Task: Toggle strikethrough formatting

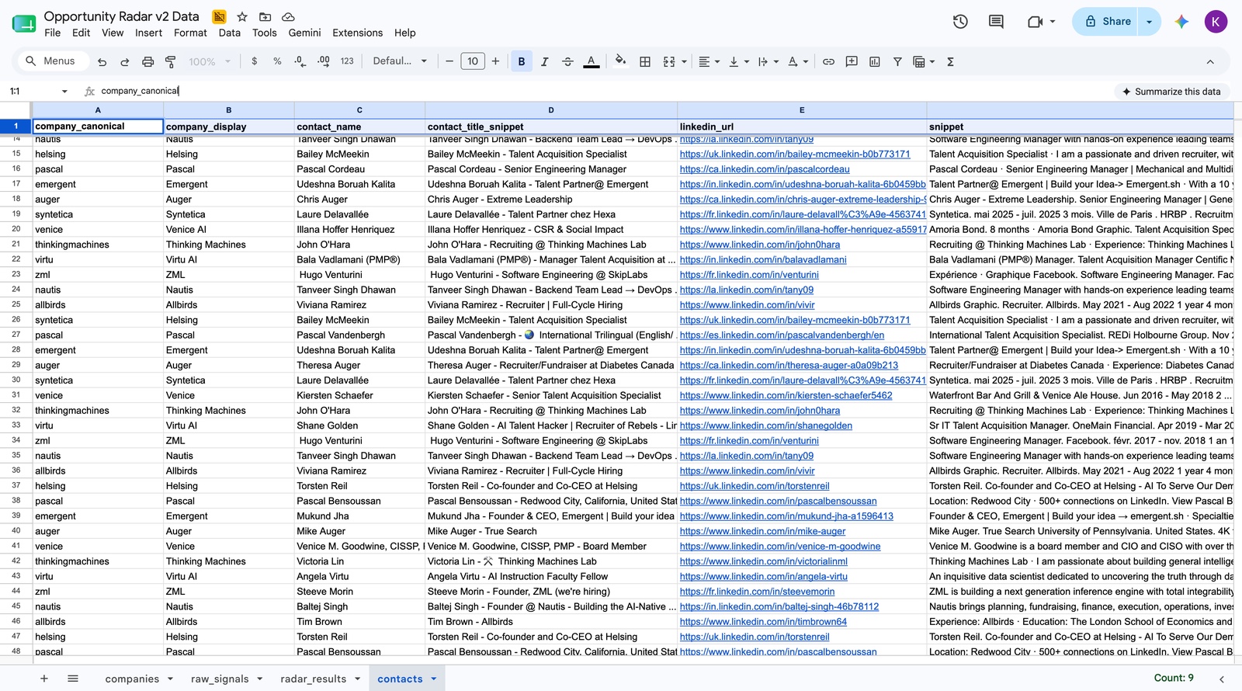Action: coord(567,61)
